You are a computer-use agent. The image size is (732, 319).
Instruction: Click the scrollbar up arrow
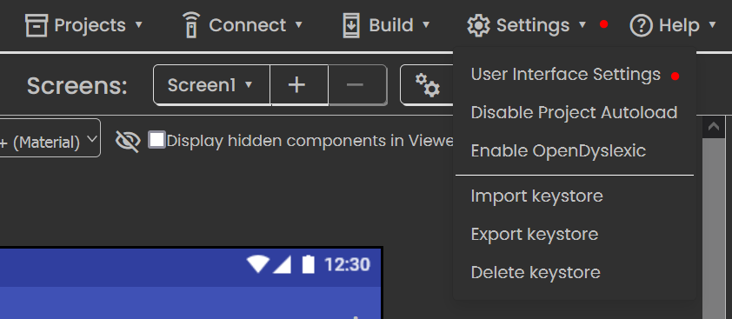[714, 127]
